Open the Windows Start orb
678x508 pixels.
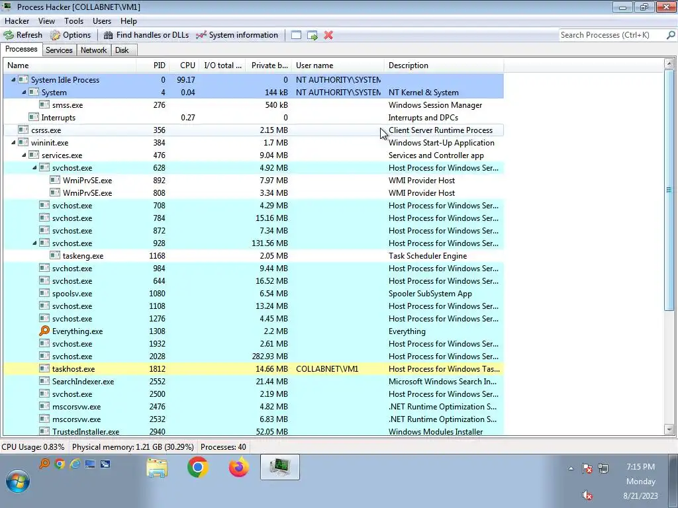pyautogui.click(x=18, y=482)
